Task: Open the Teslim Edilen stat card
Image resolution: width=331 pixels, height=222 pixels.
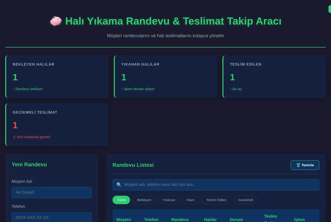Action: click(274, 77)
